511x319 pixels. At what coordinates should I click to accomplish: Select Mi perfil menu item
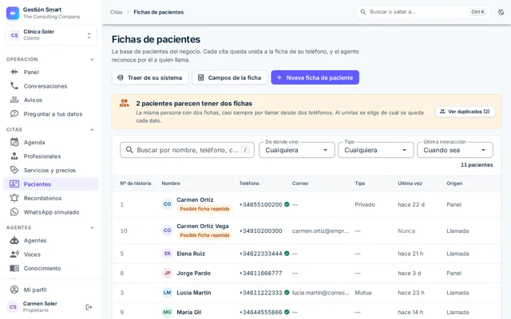51,289
